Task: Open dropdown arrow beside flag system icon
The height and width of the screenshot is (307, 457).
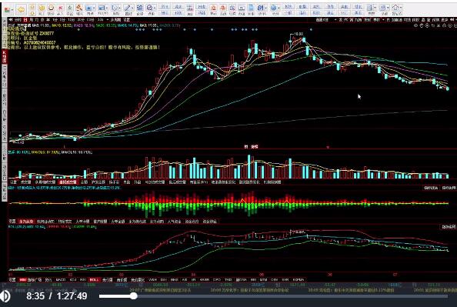Action: (x=12, y=10)
